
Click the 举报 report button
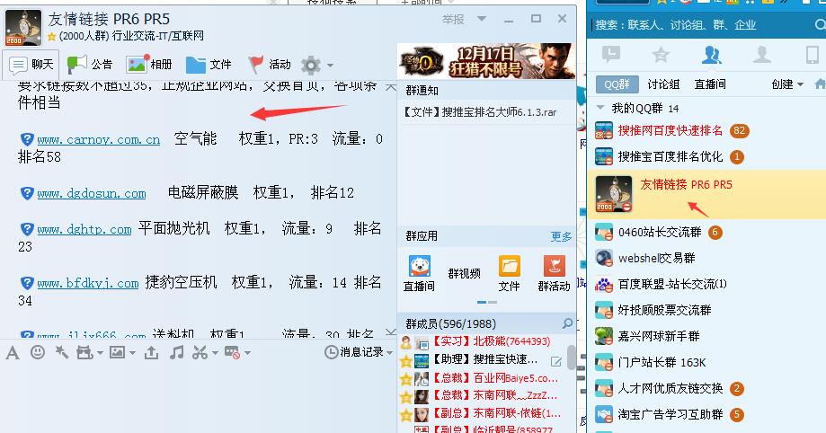453,20
